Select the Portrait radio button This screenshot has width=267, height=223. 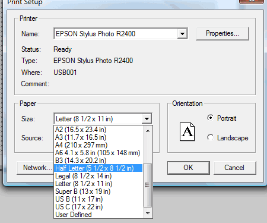click(211, 118)
